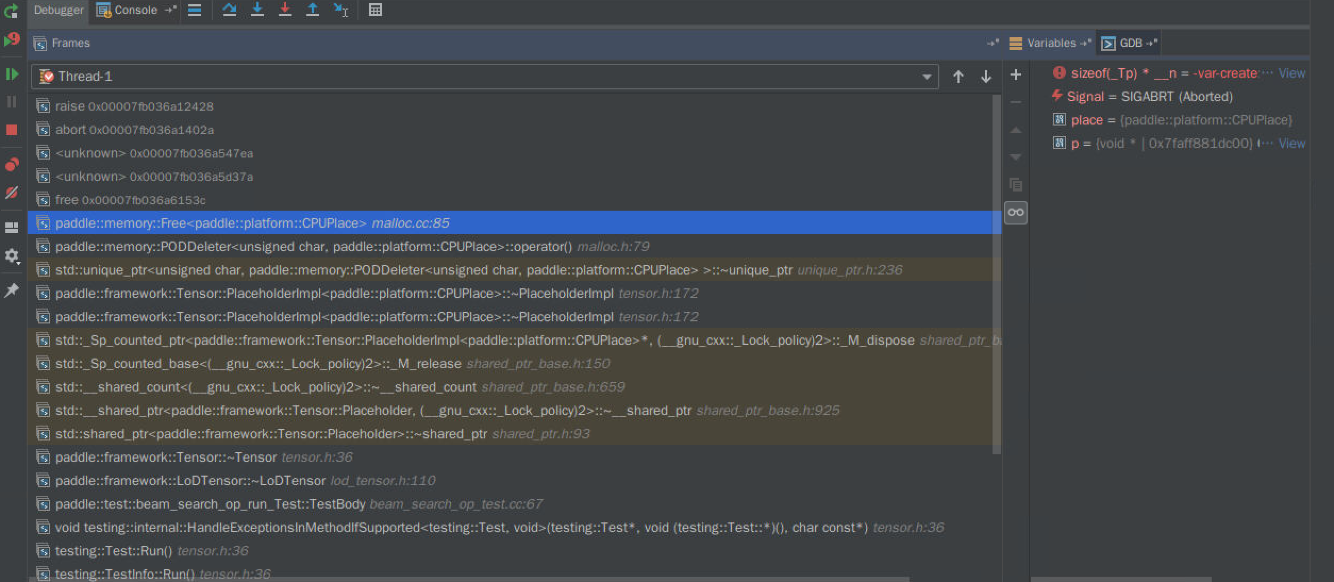Screen dimensions: 1334x582
Task: Click the Step Into arrow icon
Action: [257, 10]
